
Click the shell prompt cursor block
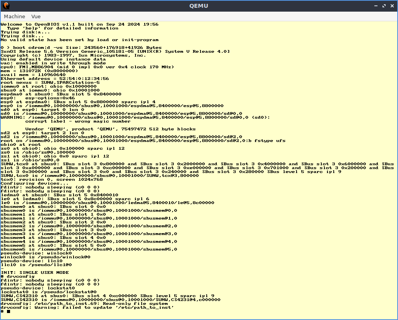(x=9, y=311)
